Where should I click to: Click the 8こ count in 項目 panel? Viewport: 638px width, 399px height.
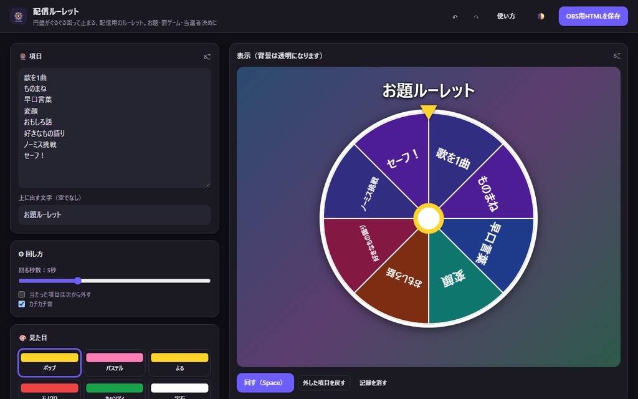[207, 57]
